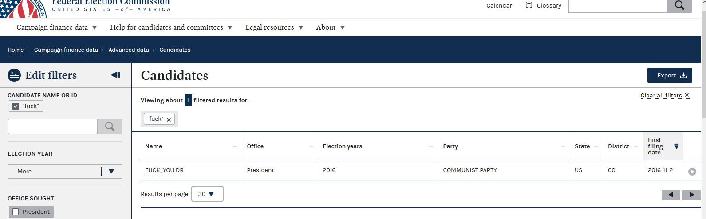Uncheck the "fuck" candidate name filter

pos(16,106)
